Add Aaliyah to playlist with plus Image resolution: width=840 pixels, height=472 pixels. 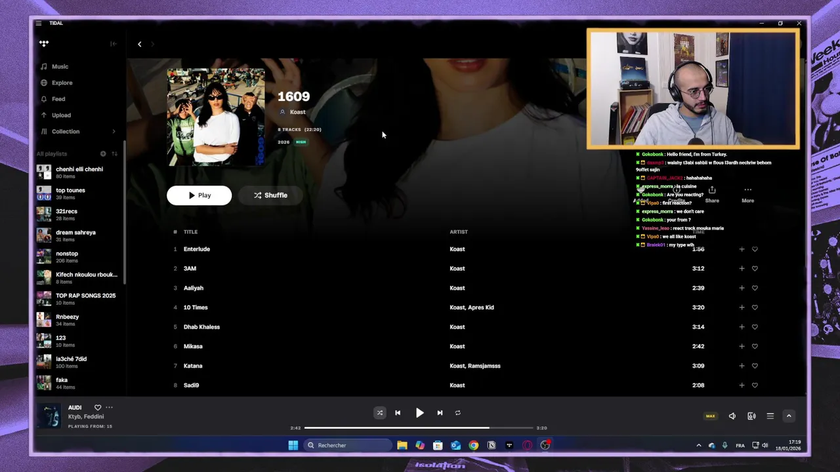(x=742, y=288)
